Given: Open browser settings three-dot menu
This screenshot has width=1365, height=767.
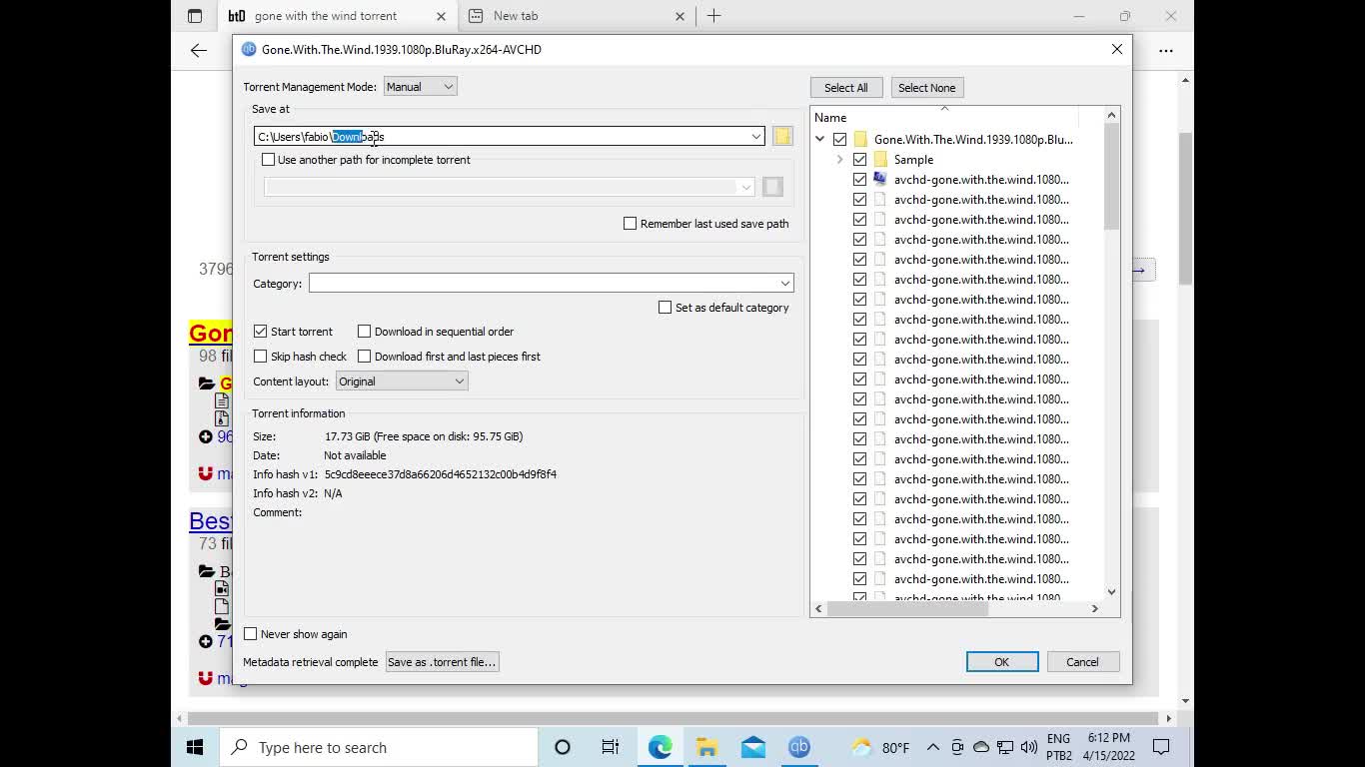Looking at the screenshot, I should click(1166, 50).
